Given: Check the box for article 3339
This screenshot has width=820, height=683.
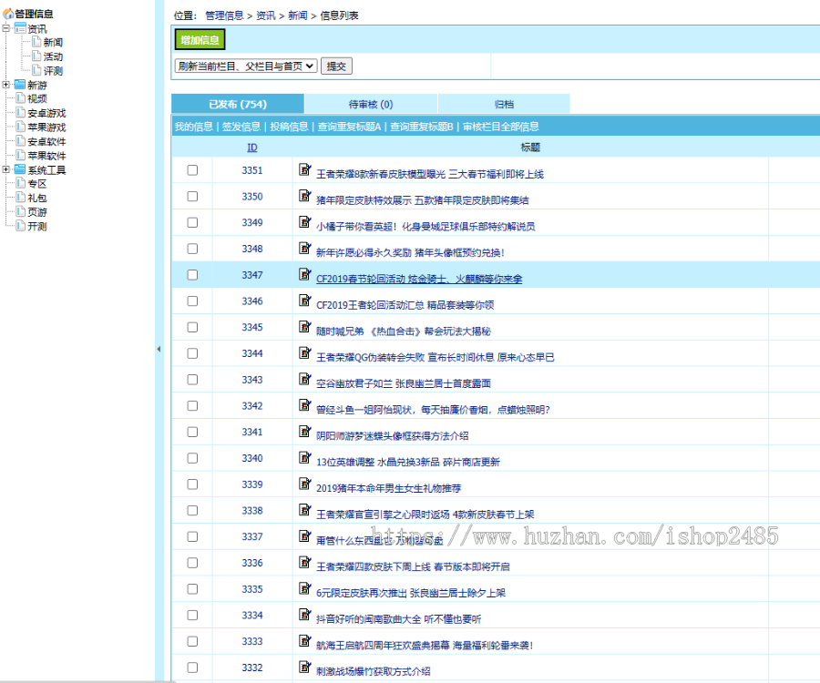Looking at the screenshot, I should pyautogui.click(x=192, y=484).
